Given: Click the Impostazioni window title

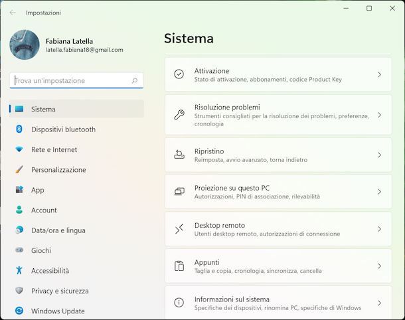Looking at the screenshot, I should tap(43, 13).
